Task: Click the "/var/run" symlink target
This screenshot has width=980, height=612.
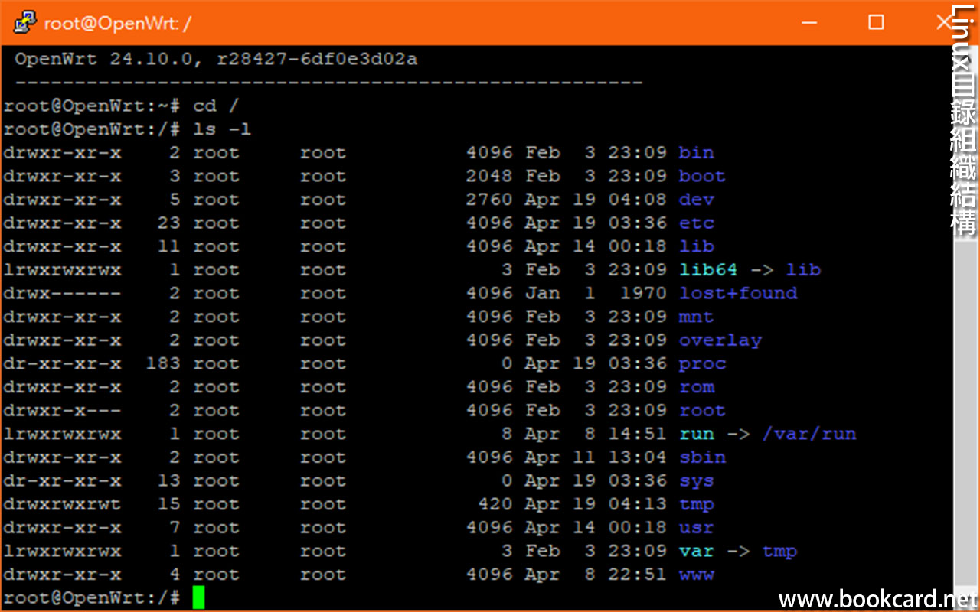Action: (x=809, y=435)
